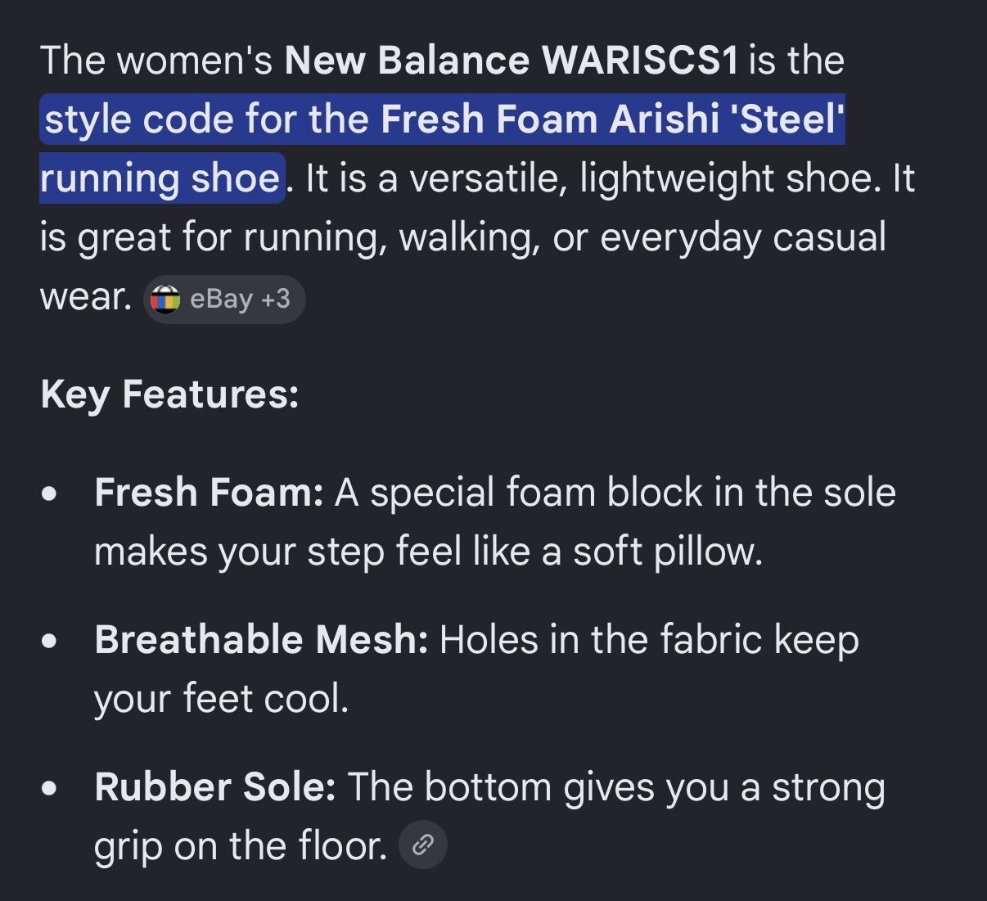Image resolution: width=987 pixels, height=901 pixels.
Task: Click the bold 'New Balance WARISCS1' text
Action: click(x=512, y=61)
